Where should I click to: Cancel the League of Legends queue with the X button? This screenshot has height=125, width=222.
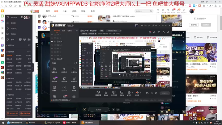[84, 109]
